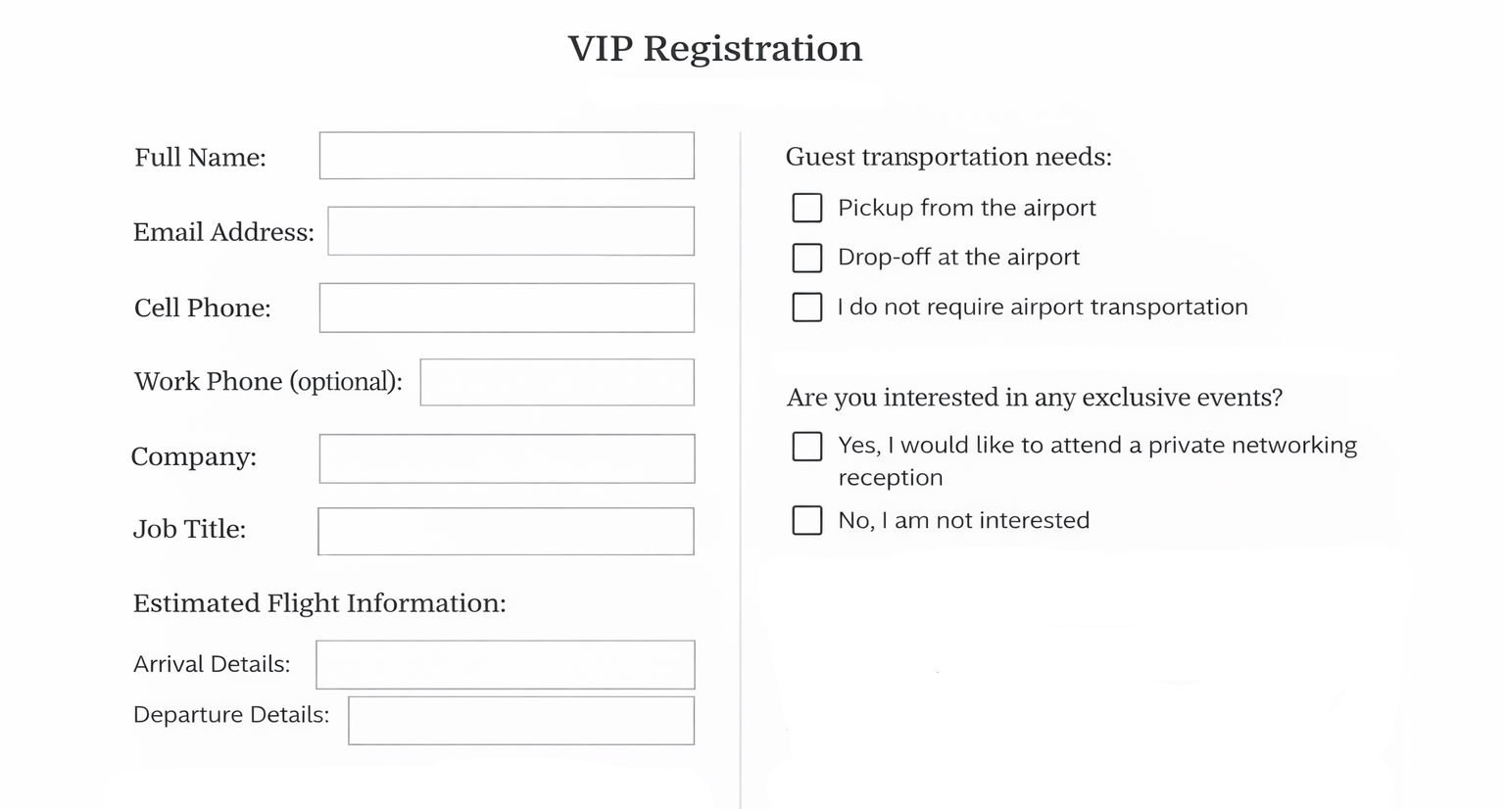
Task: Click the Email Address input box
Action: click(510, 231)
